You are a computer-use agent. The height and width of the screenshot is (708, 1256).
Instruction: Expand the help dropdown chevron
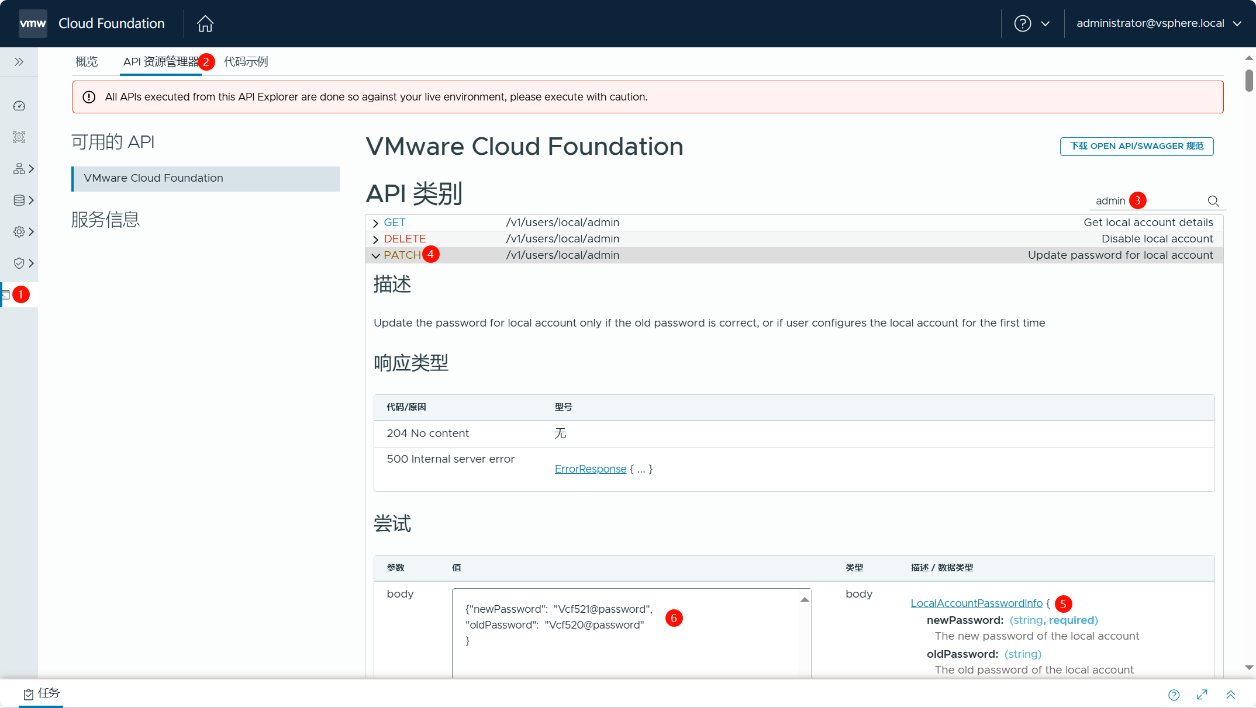pos(1045,23)
